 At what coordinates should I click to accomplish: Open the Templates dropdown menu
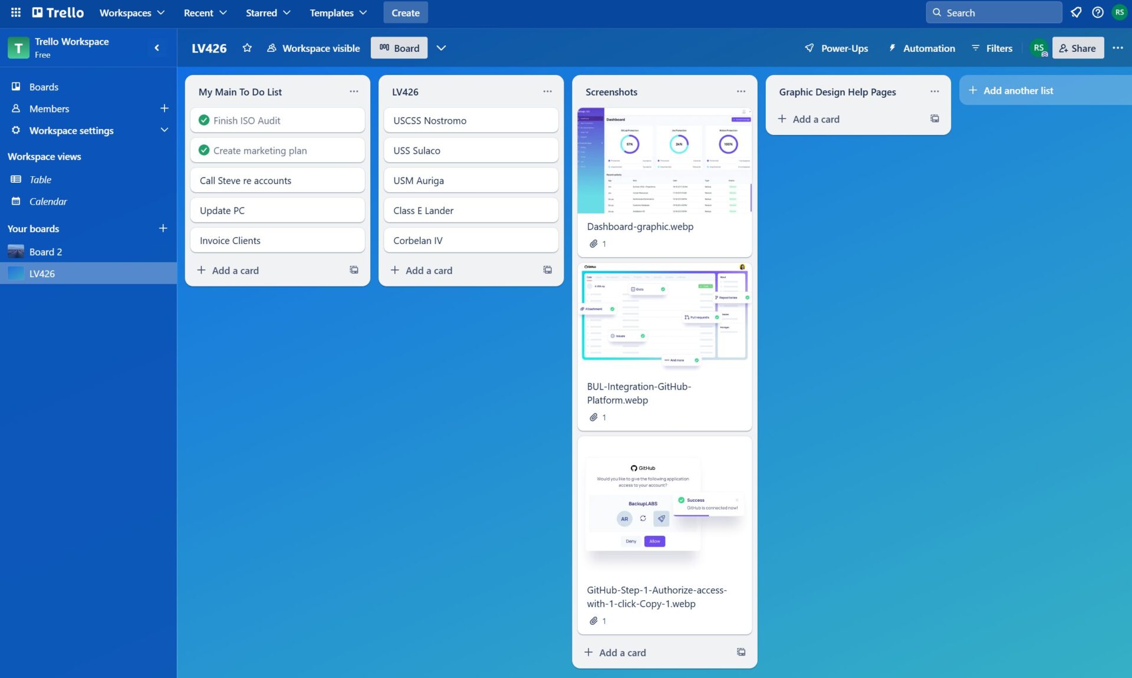click(x=338, y=12)
